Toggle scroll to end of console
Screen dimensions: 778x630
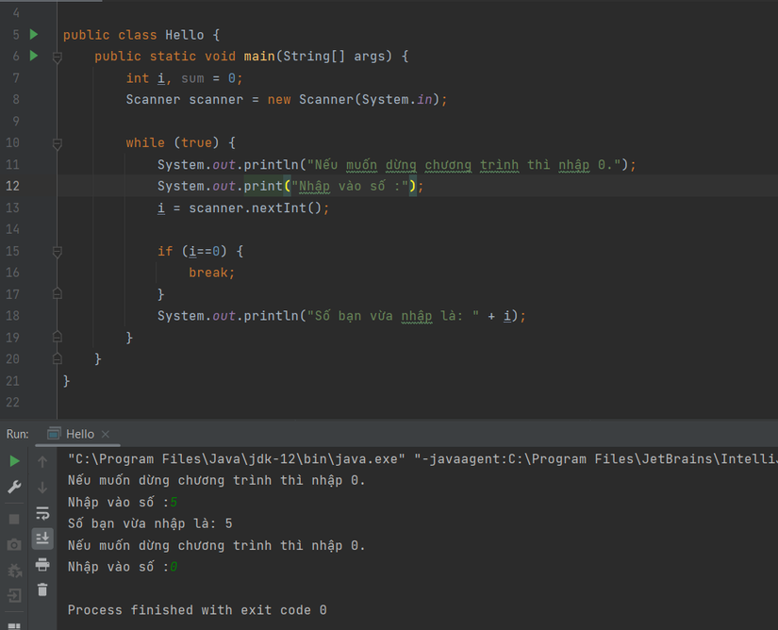pos(42,539)
